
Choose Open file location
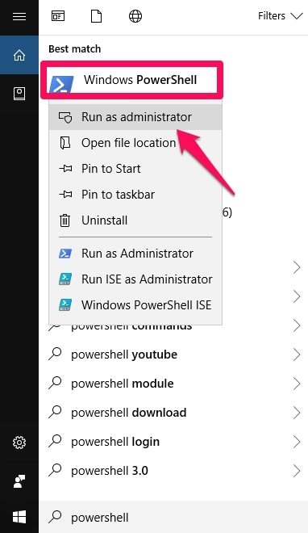tap(135, 143)
